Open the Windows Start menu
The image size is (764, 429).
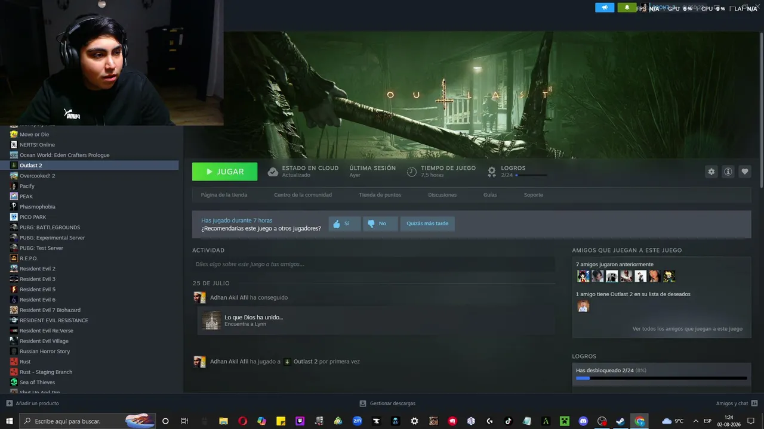(x=9, y=421)
